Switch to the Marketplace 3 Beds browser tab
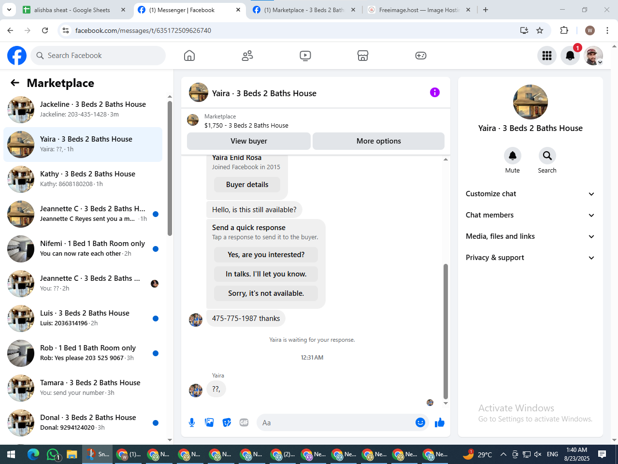Image resolution: width=618 pixels, height=464 pixels. pyautogui.click(x=304, y=10)
